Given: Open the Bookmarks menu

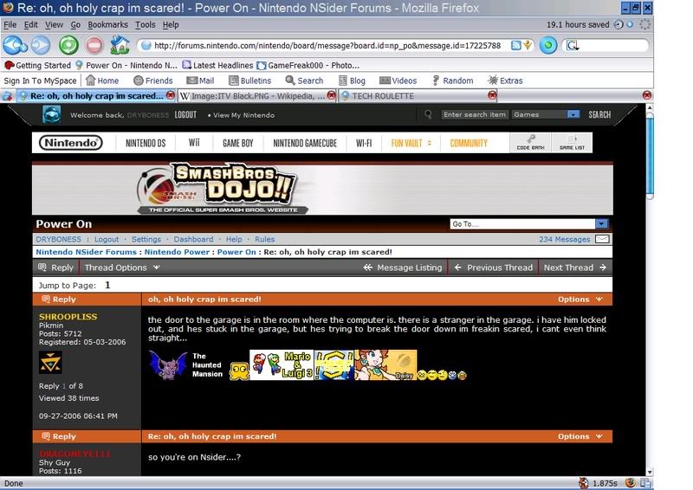Looking at the screenshot, I should [107, 25].
